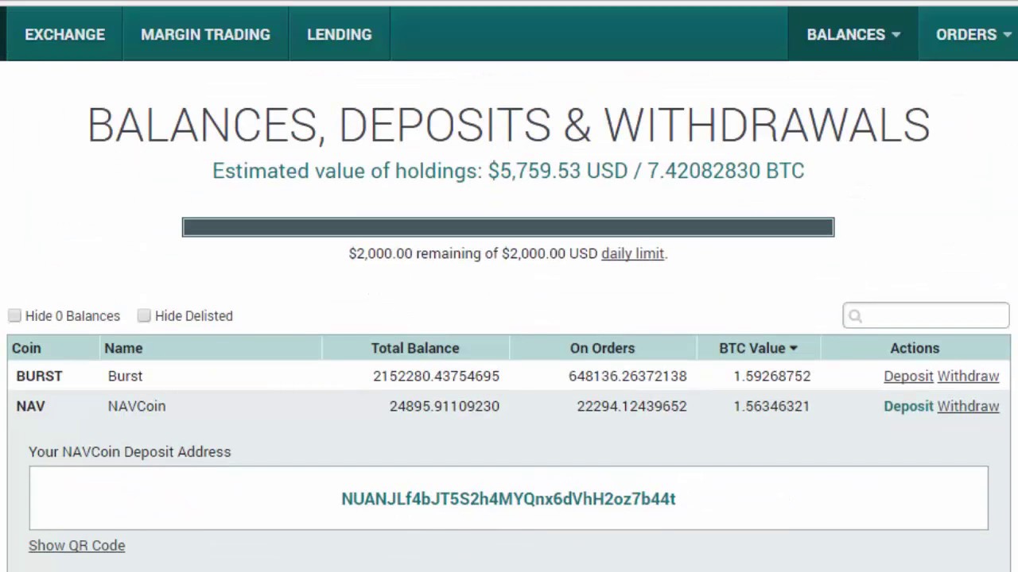Expand the Orders dropdown menu
The image size is (1018, 572).
tap(973, 34)
